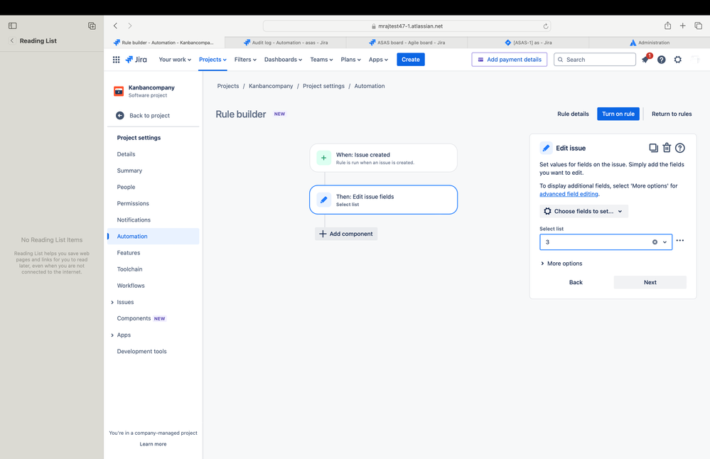Click the pencil icon in Edit issue fields step
710x459 pixels.
[324, 200]
